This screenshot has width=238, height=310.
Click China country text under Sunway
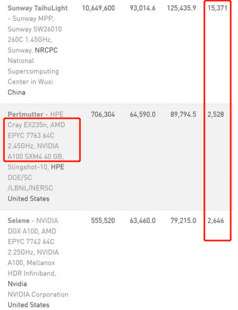[16, 92]
